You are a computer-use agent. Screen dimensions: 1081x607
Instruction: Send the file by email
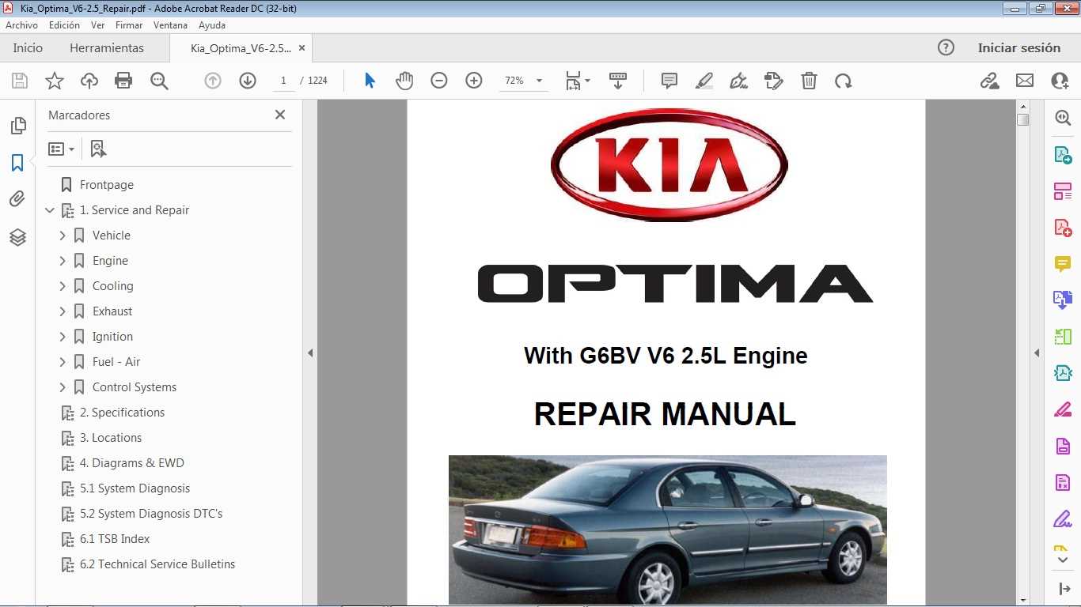point(1025,81)
